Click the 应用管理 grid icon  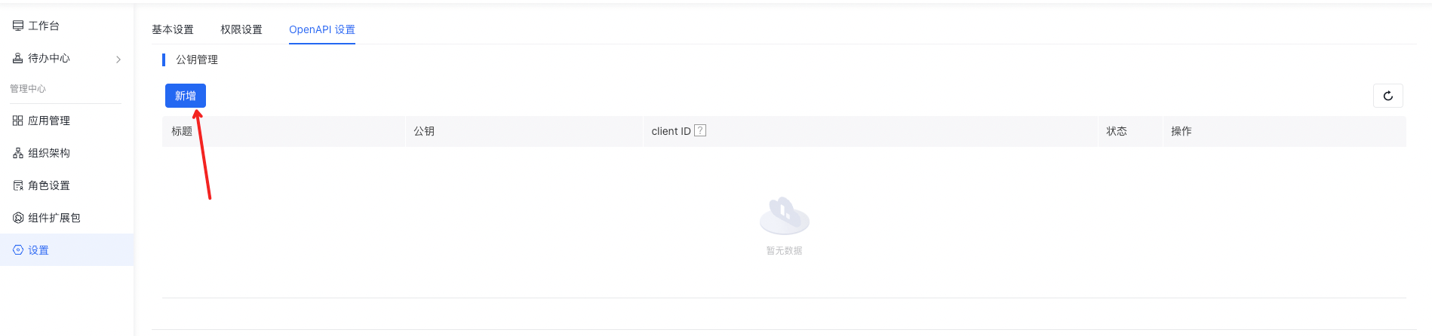[x=18, y=121]
